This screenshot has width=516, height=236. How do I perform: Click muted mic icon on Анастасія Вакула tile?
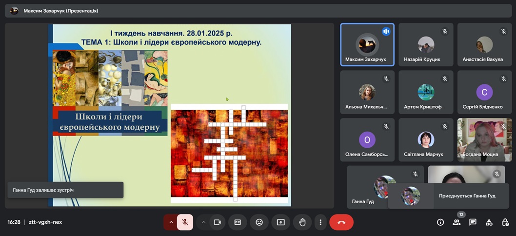[x=503, y=31]
